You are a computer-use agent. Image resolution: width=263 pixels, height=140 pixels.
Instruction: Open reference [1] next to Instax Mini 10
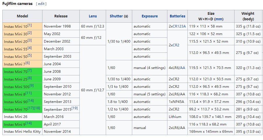(x=30, y=25)
